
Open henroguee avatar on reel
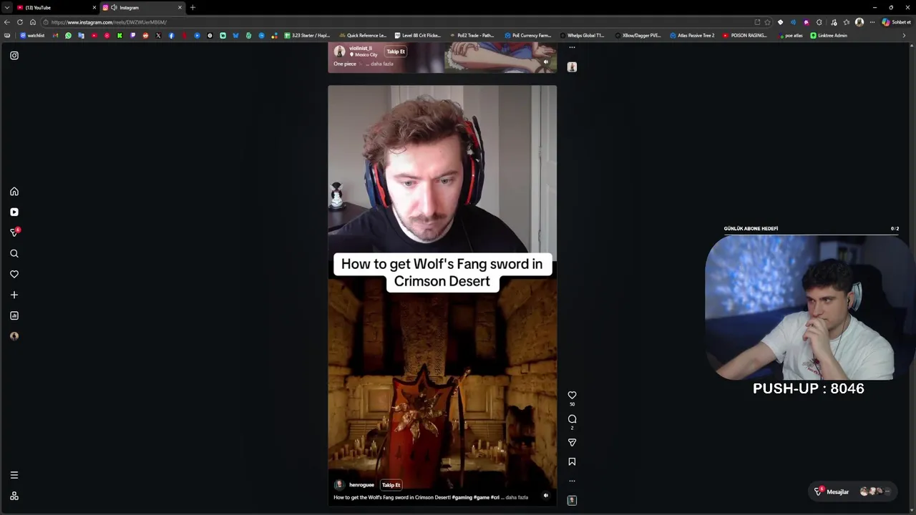tap(339, 485)
